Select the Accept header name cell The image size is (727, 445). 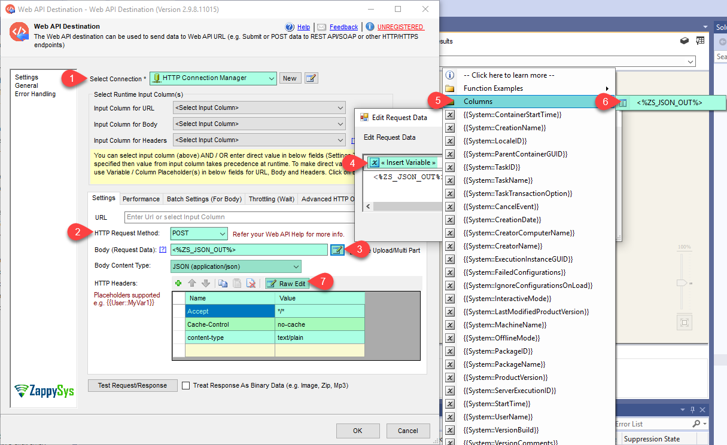pyautogui.click(x=230, y=311)
